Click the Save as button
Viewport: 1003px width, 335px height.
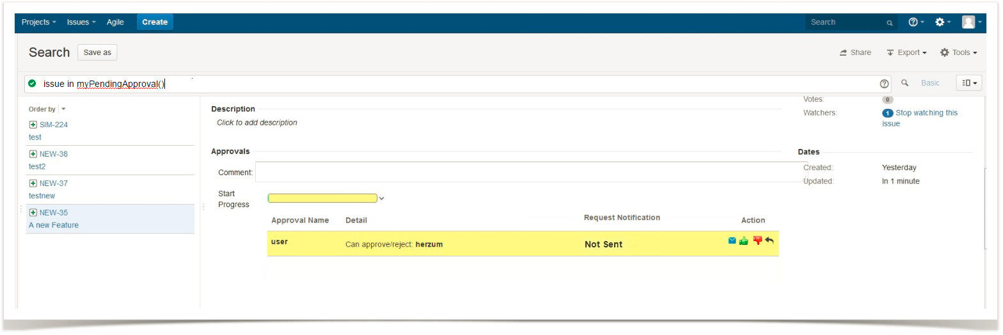coord(97,52)
